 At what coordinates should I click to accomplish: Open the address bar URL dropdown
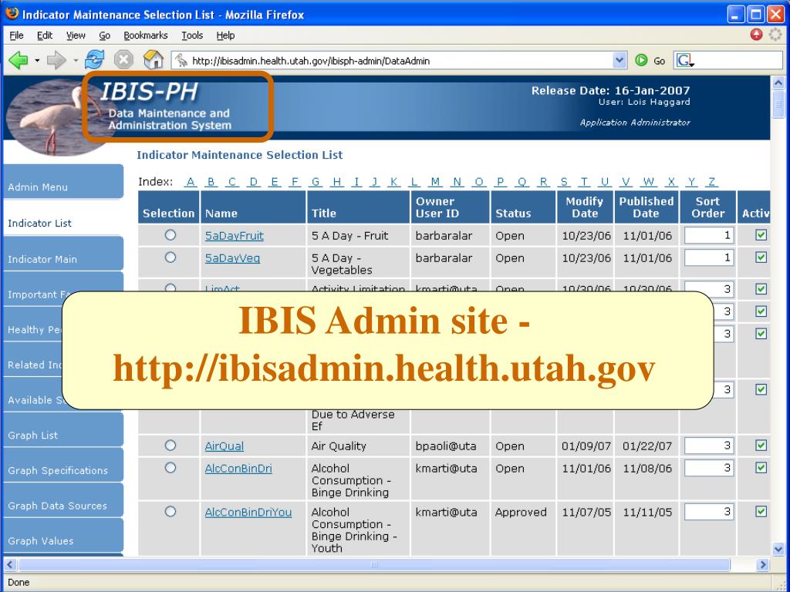(620, 61)
